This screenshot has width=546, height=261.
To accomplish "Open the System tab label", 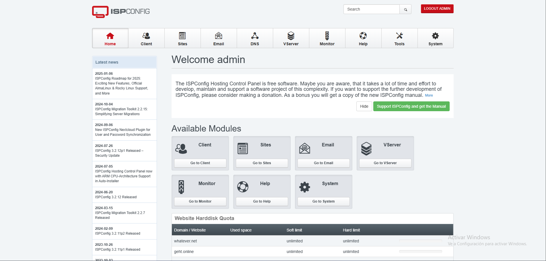I will (436, 44).
